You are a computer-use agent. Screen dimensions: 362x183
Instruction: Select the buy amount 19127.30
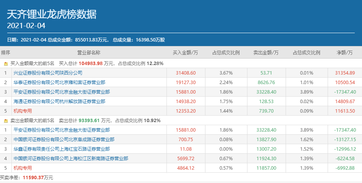pyautogui.click(x=186, y=82)
